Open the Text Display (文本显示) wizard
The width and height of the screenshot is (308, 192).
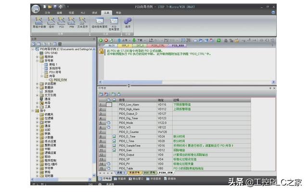82,23
